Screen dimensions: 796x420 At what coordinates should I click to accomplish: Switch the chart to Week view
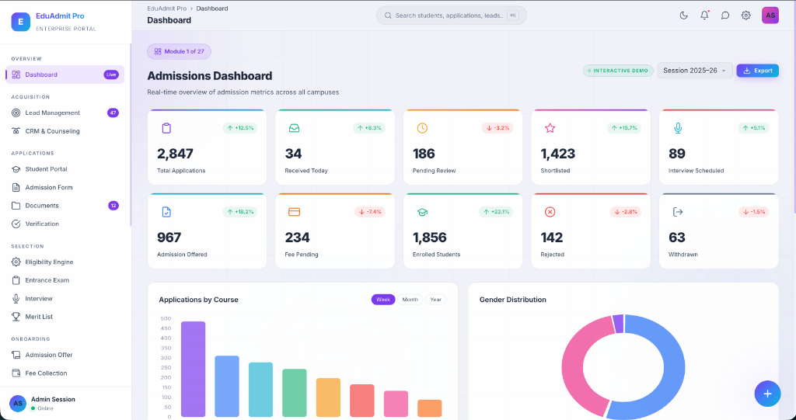[x=382, y=299]
